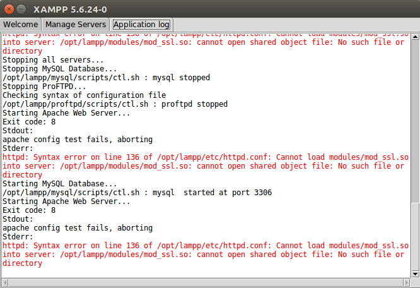This screenshot has height=288, width=420.
Task: Click the 'mysql stopped' log line
Action: pyautogui.click(x=106, y=78)
